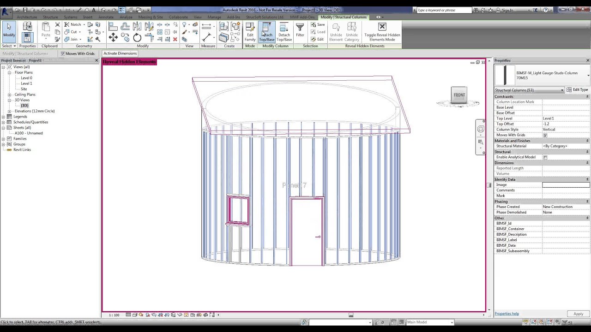Click the 1 : 100 view scale

pyautogui.click(x=114, y=315)
